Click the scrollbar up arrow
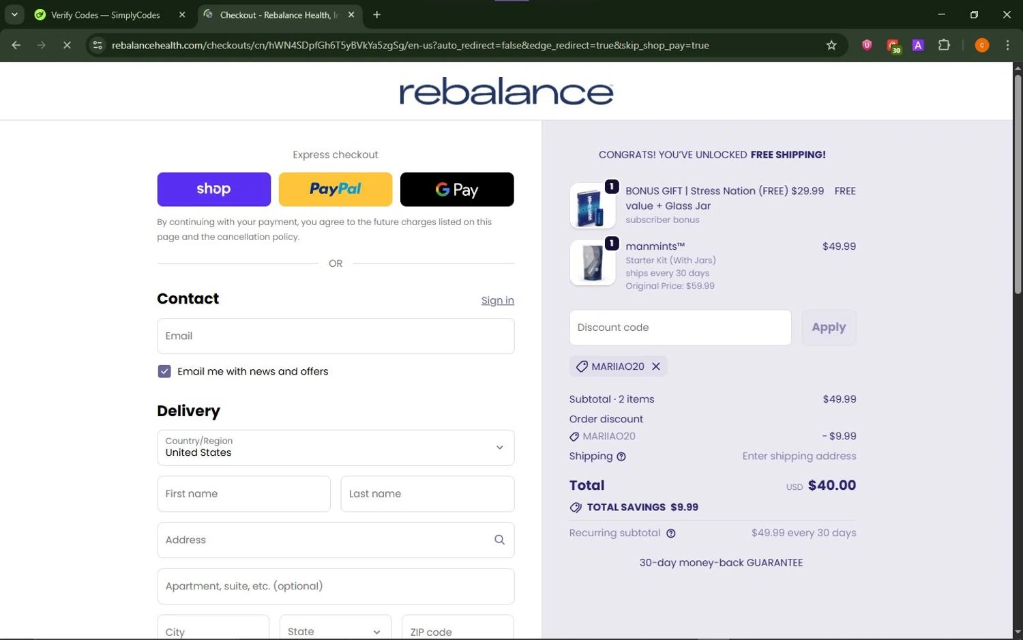Viewport: 1023px width, 640px height. click(x=1018, y=68)
